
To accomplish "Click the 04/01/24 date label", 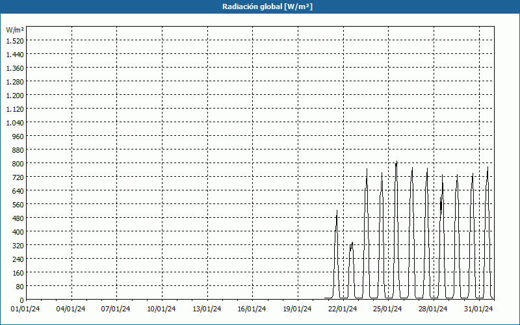I will pyautogui.click(x=71, y=309).
